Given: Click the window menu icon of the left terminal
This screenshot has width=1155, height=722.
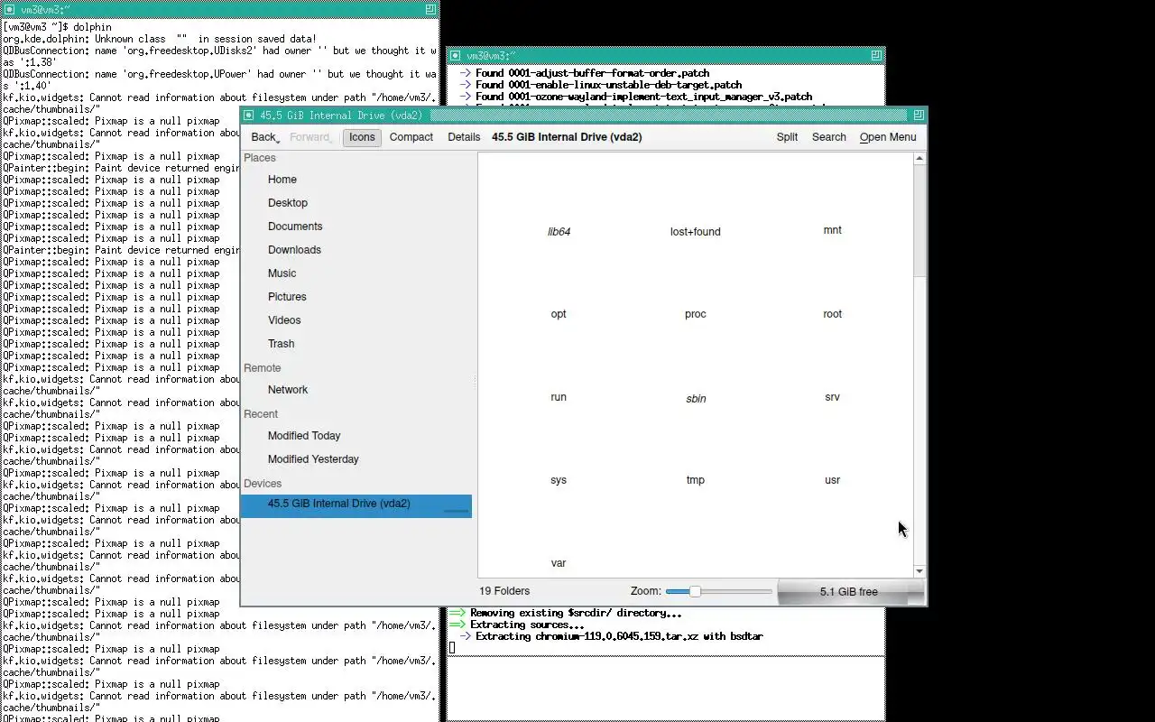Looking at the screenshot, I should pyautogui.click(x=9, y=8).
